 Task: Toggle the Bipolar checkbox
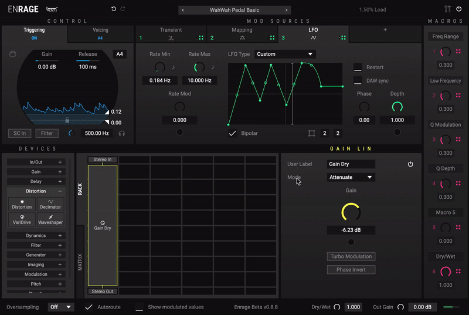pos(233,133)
